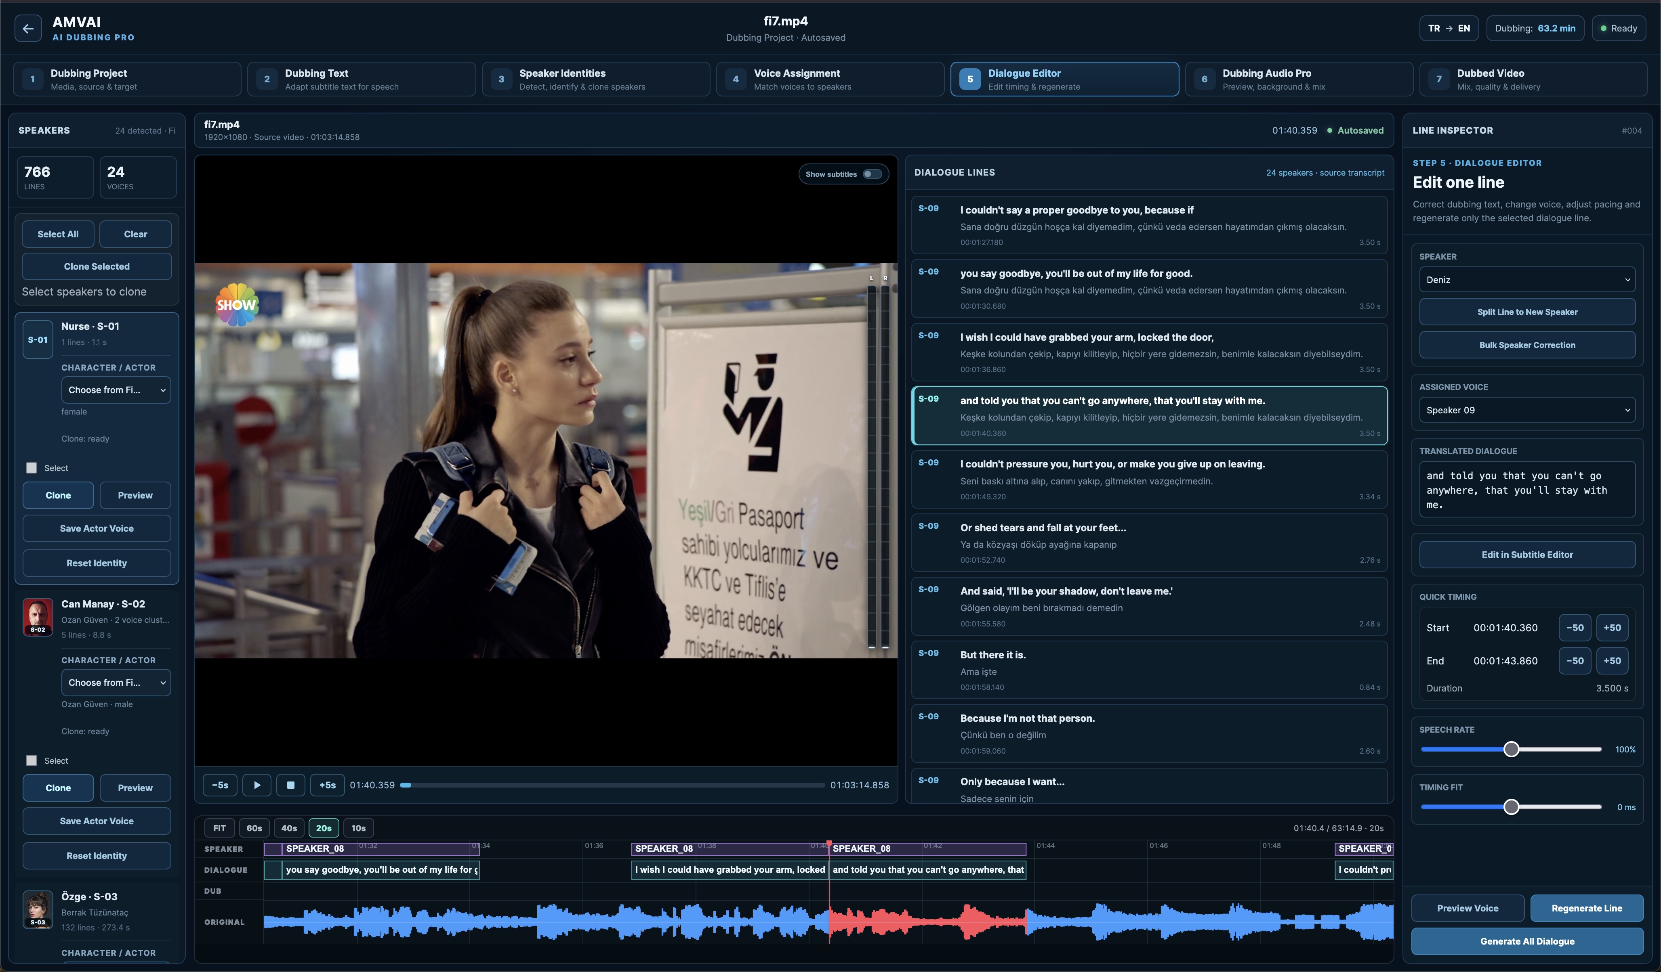
Task: Click Can Manay S-02 avatar thumbnail
Action: [x=38, y=617]
